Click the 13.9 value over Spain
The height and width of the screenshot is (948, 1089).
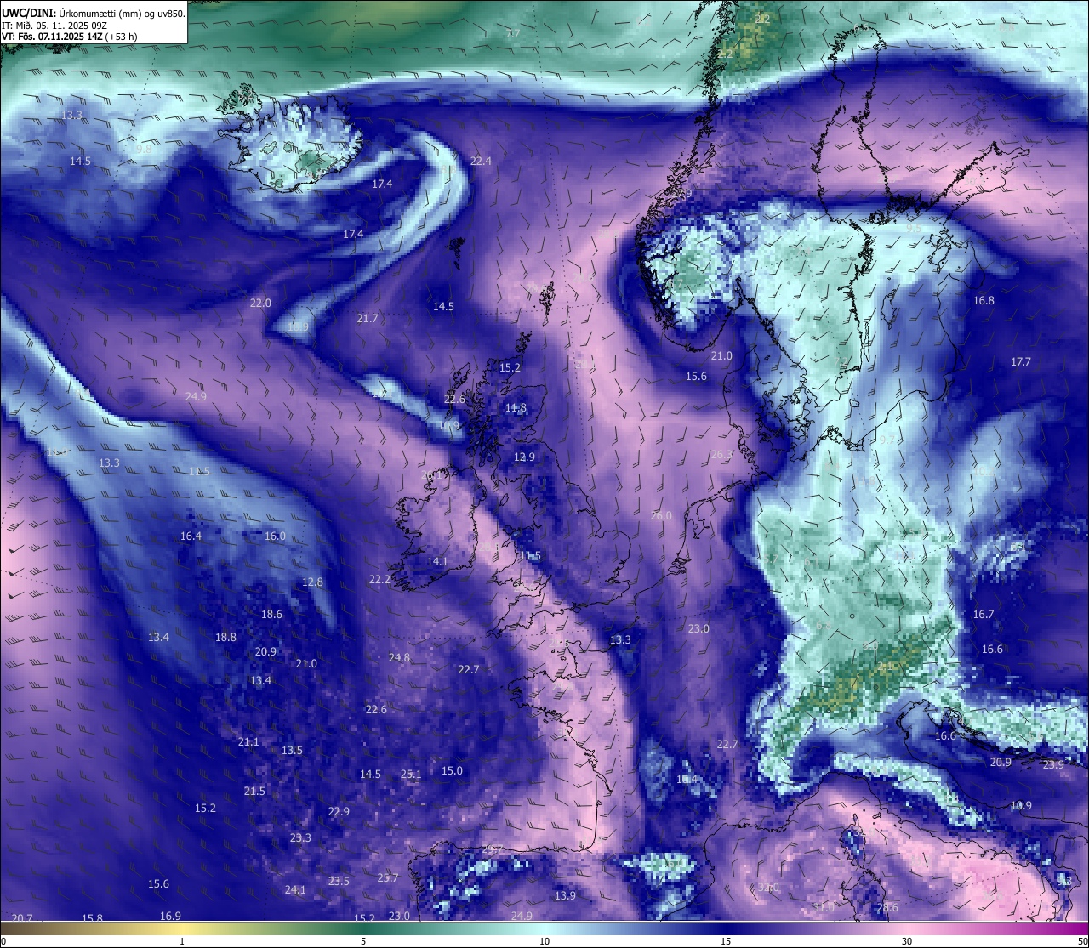click(x=565, y=895)
